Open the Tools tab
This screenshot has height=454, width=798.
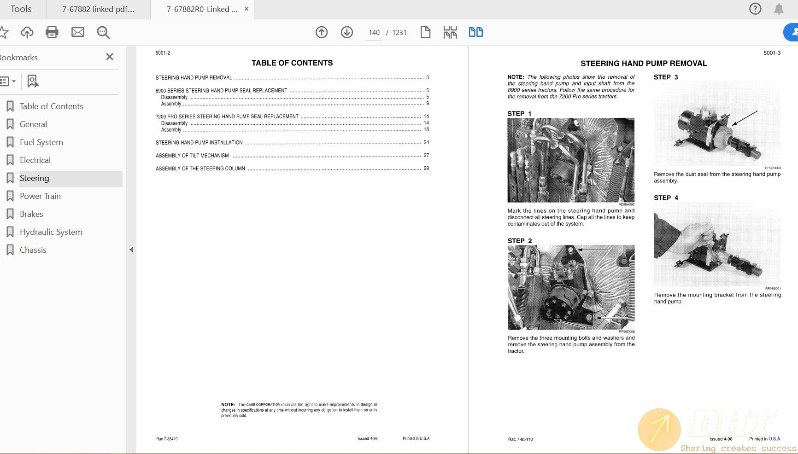21,9
